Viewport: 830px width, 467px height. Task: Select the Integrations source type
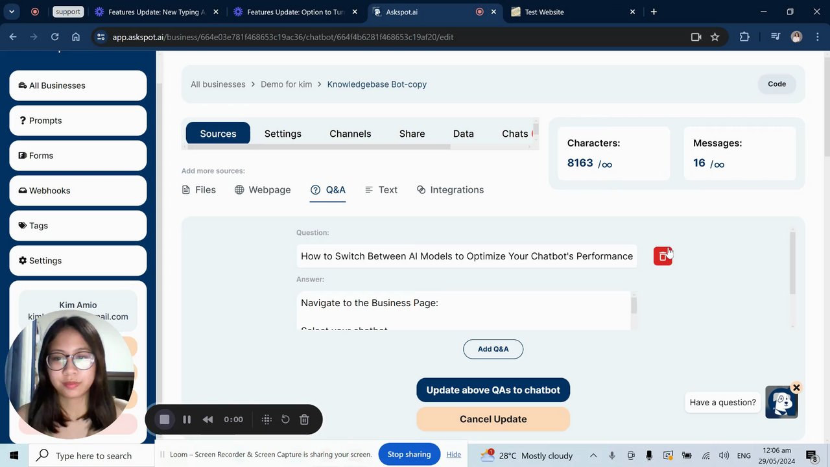click(450, 189)
